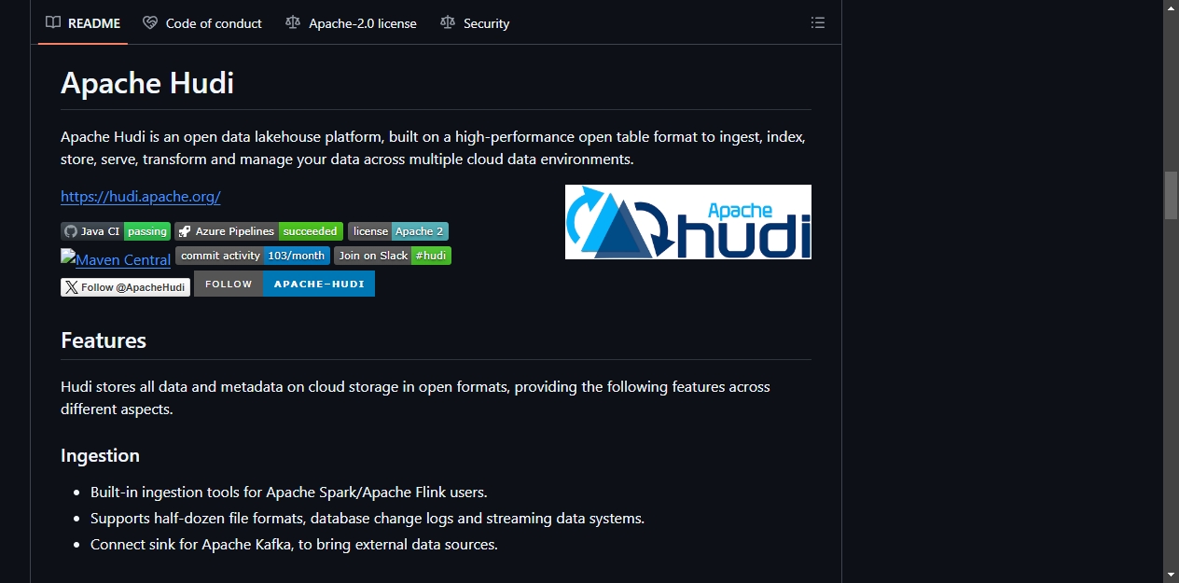Open the Azure Pipelines succeeded badge

[259, 231]
